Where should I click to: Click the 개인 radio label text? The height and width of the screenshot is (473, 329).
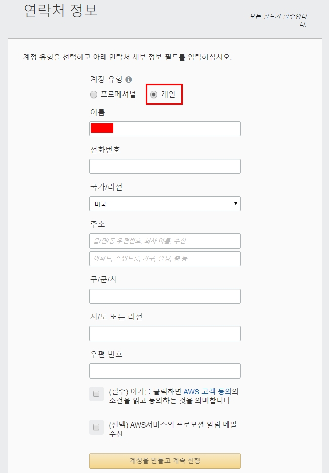168,94
